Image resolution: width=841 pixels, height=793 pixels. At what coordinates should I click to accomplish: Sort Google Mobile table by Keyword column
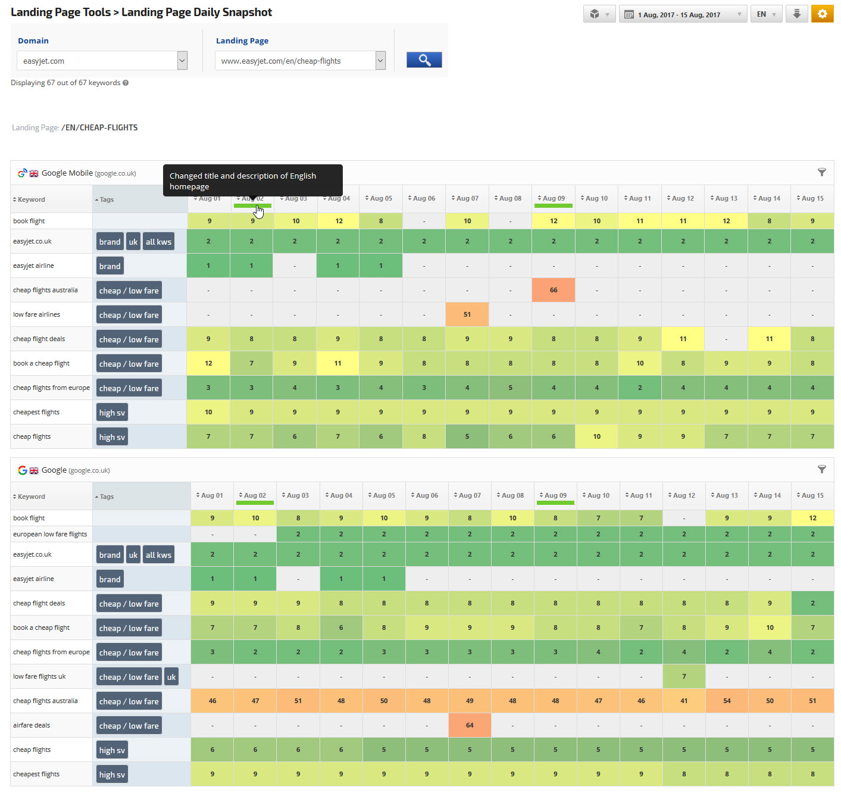point(31,199)
